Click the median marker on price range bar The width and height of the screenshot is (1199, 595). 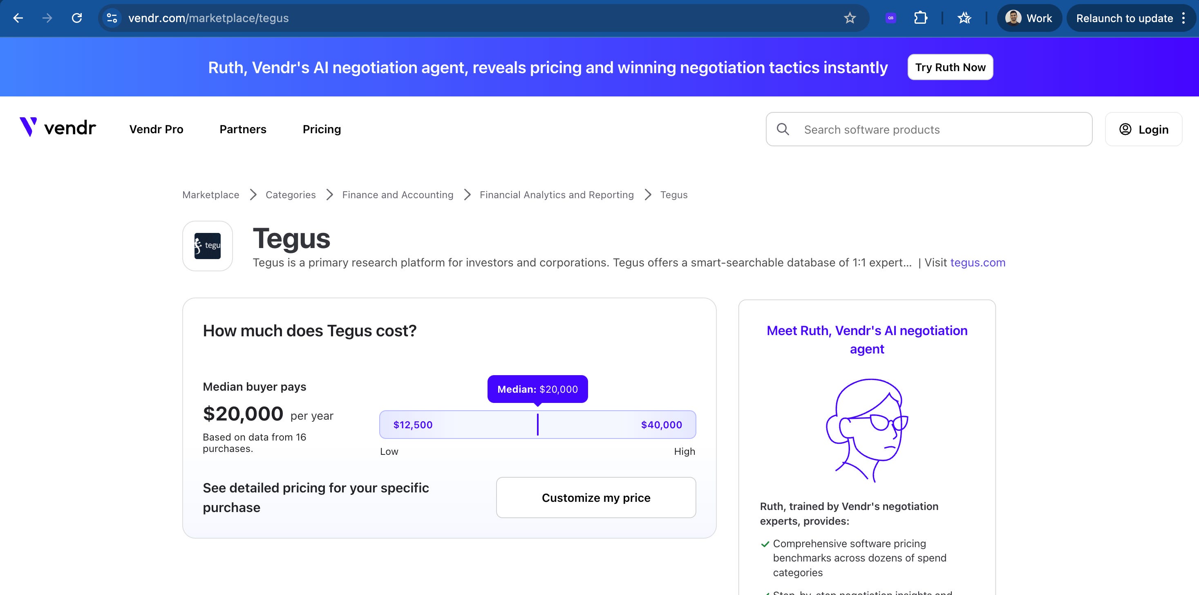pos(538,424)
